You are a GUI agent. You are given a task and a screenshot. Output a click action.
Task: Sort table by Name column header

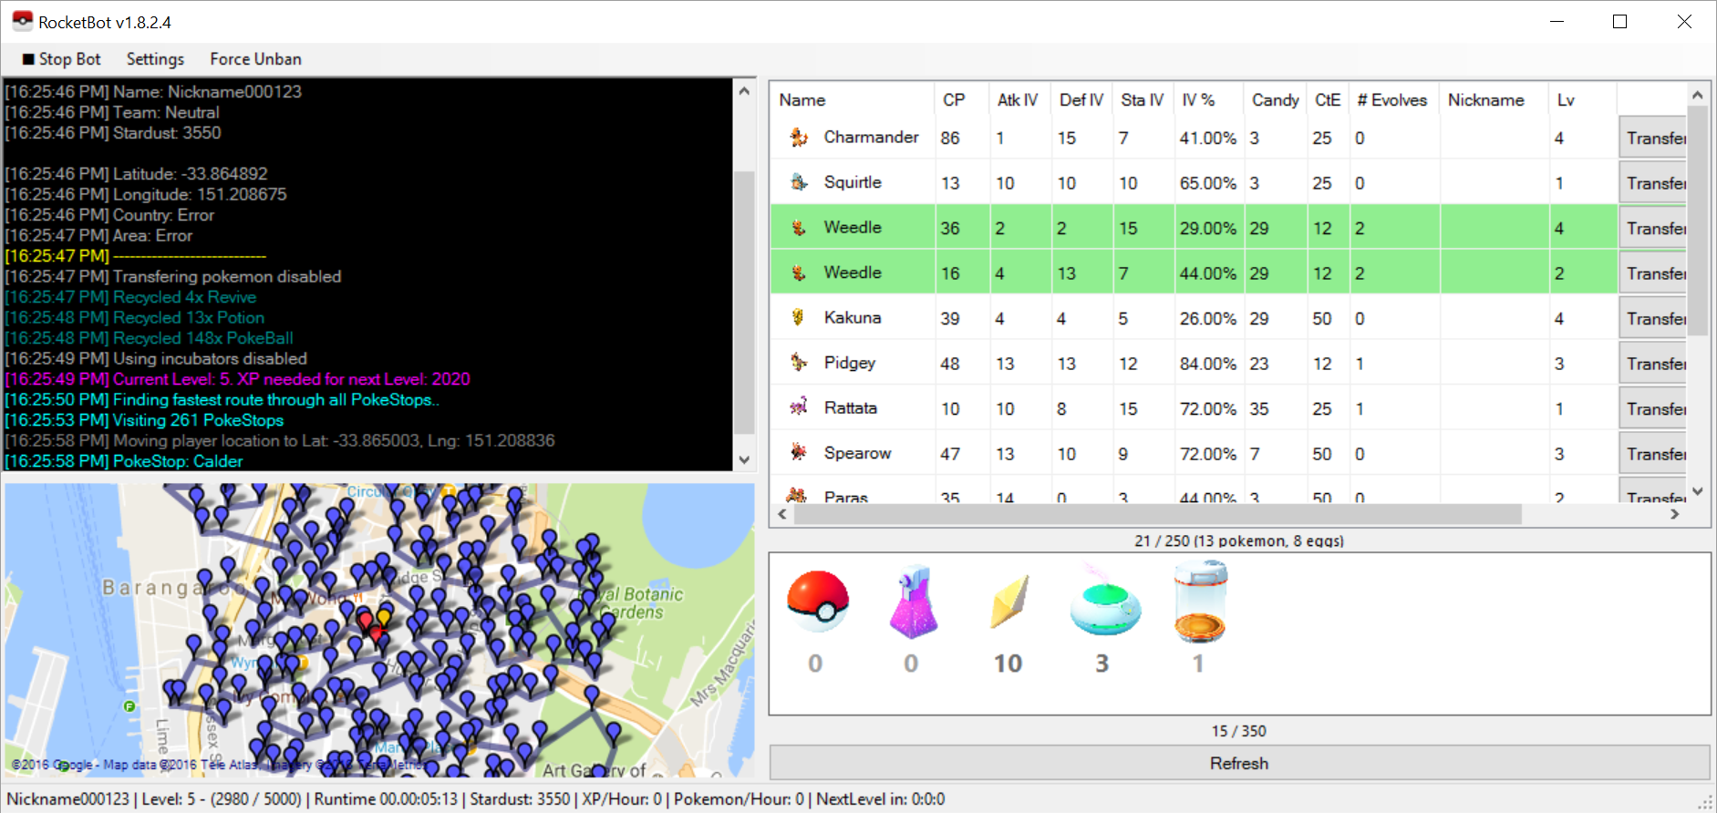click(x=852, y=100)
